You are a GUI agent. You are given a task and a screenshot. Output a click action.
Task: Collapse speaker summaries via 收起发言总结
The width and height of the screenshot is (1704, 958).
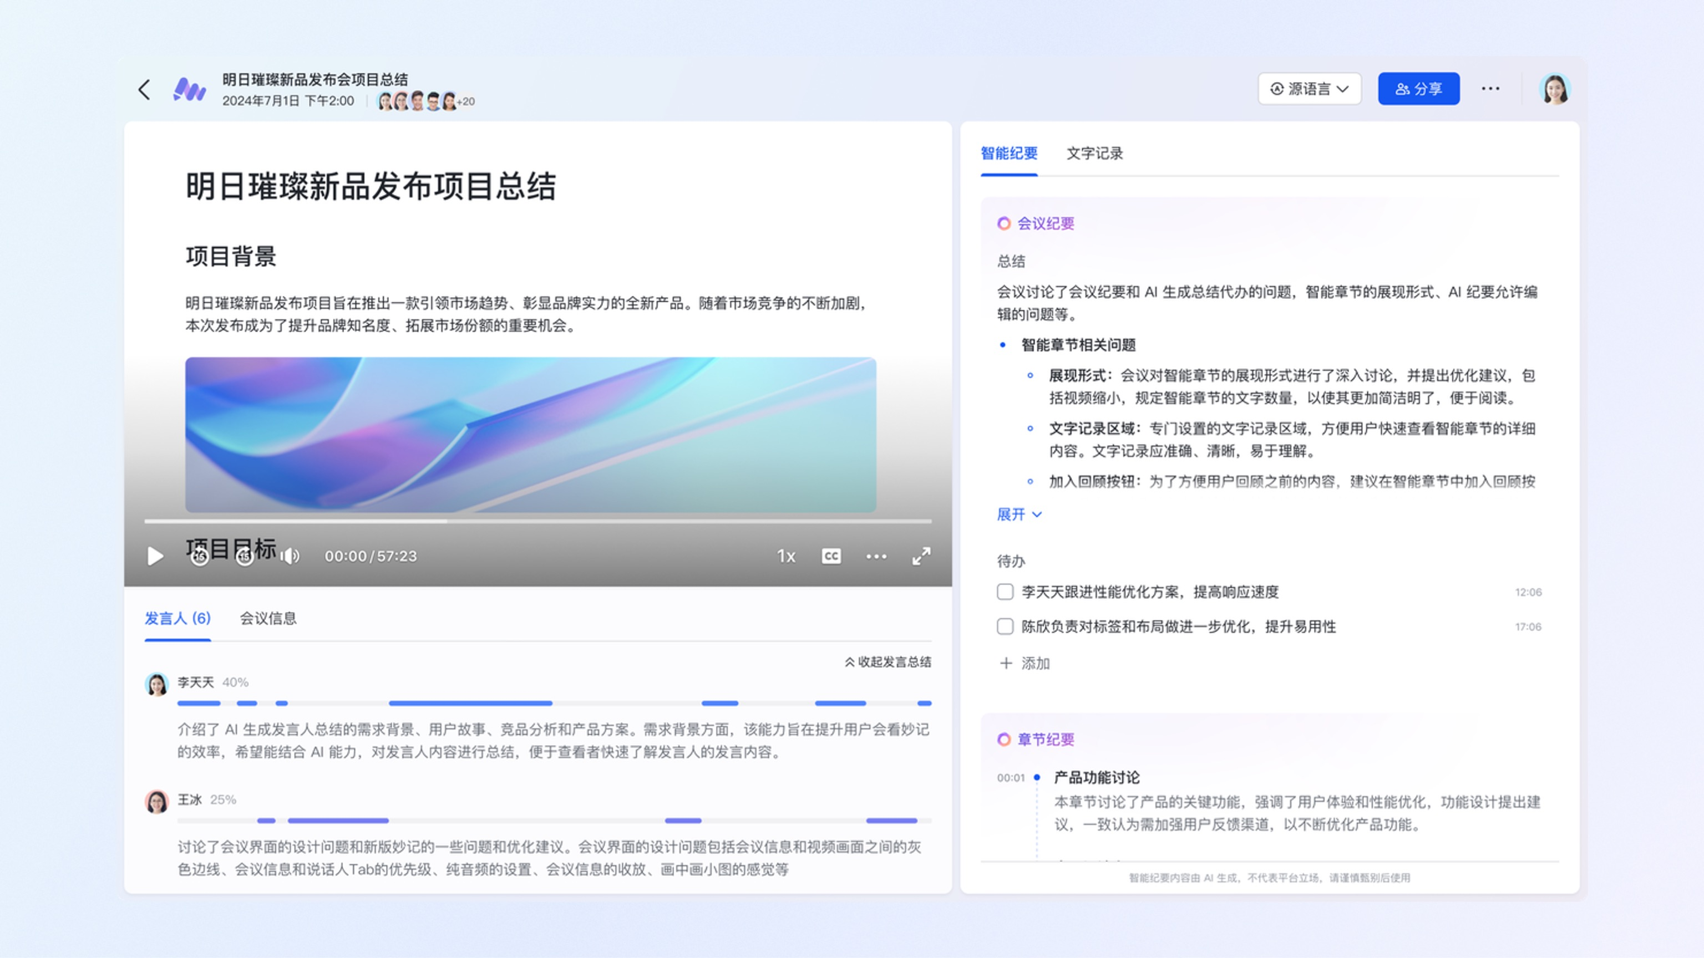click(887, 662)
